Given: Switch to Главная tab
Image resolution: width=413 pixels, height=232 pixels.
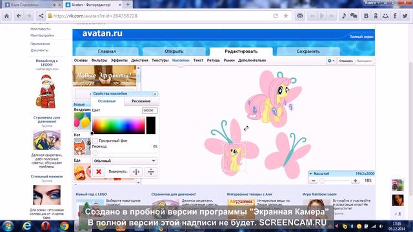Looking at the screenshot, I should click(106, 52).
